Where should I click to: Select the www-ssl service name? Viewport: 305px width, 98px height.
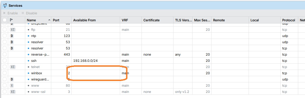(x=38, y=92)
